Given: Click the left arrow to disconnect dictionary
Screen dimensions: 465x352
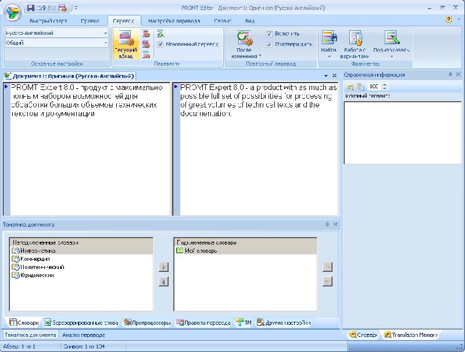Looking at the screenshot, I should tap(163, 281).
